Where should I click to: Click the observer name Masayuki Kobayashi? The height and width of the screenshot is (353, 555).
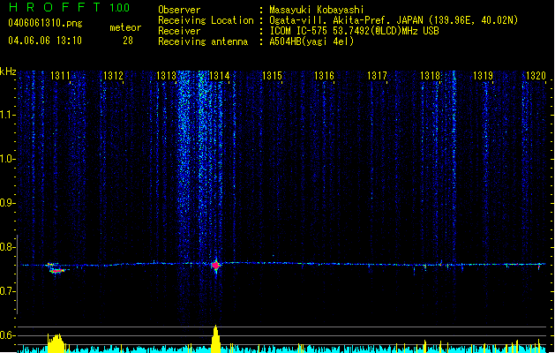[317, 10]
